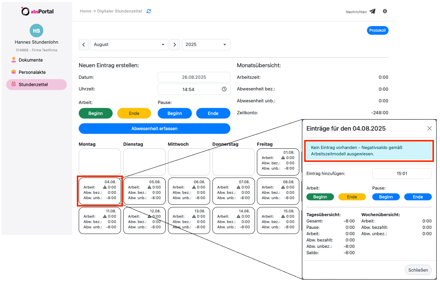This screenshot has height=286, width=440.
Task: Click the Protokoll button
Action: point(377,31)
